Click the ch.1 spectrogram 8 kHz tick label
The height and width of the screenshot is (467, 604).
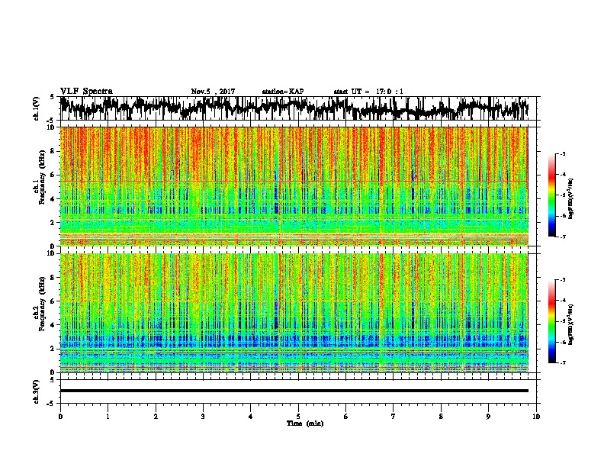[x=53, y=151]
